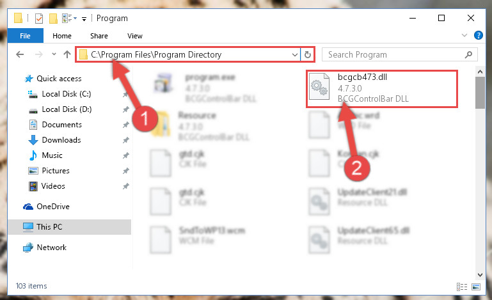Screen dimensions: 492x300
Task: Click the vertical scrollbar thumb
Action: 480,93
